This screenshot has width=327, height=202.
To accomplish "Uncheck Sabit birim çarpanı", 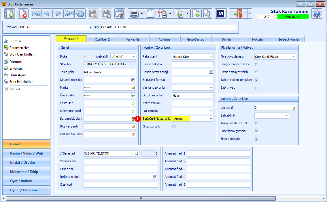I will click(x=256, y=131).
